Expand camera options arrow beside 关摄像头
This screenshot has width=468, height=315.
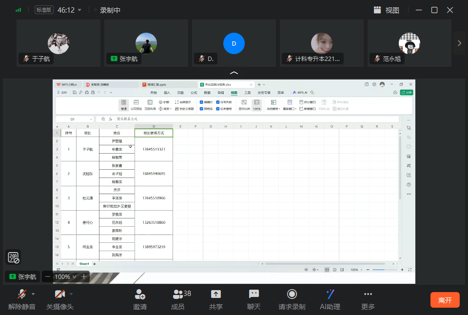coord(71,294)
